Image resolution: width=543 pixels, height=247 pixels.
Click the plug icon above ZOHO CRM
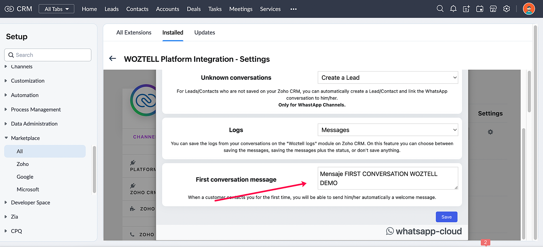pos(133,186)
